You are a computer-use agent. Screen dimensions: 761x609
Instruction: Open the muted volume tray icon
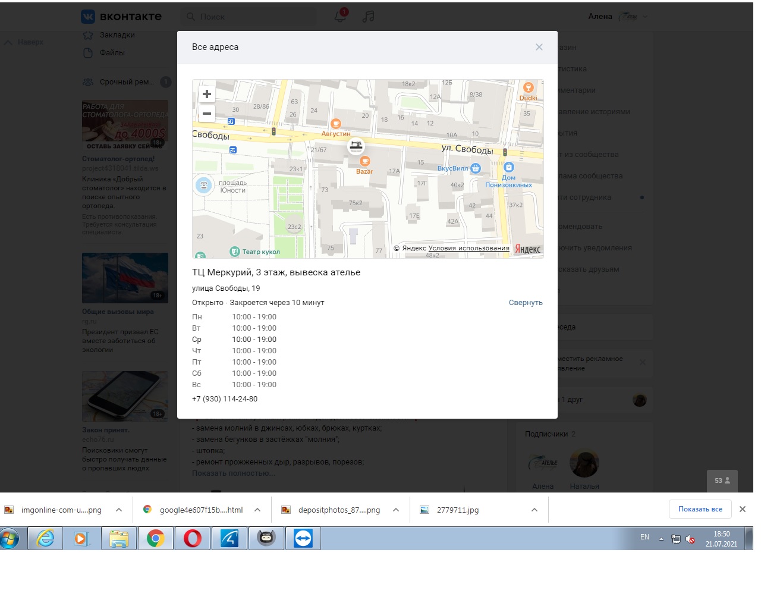pos(690,539)
